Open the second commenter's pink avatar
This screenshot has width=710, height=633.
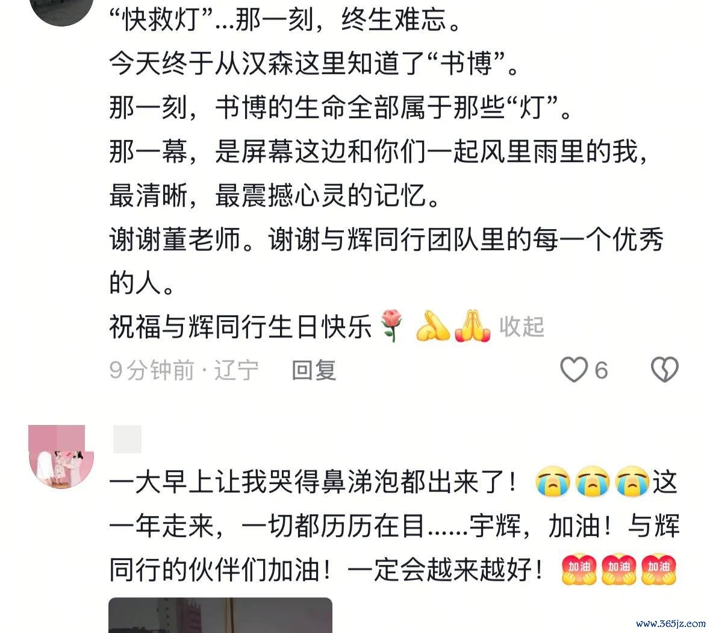click(x=61, y=456)
